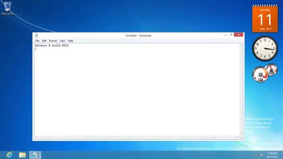
Task: Close the Untitled - Notepad window
Action: click(x=239, y=34)
